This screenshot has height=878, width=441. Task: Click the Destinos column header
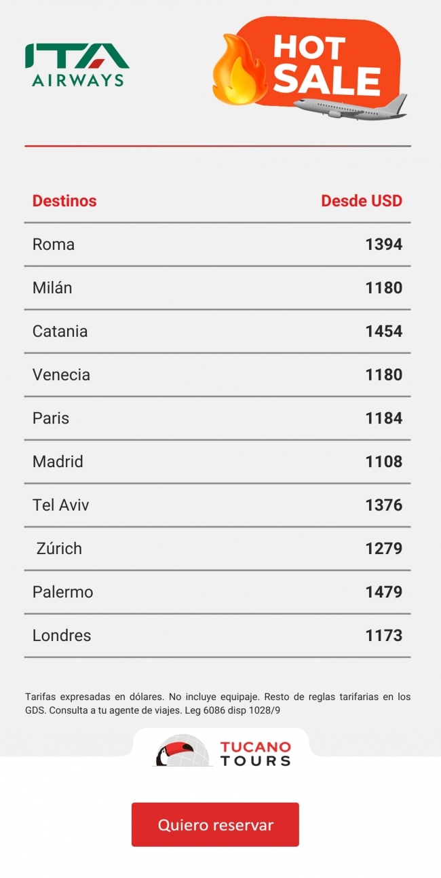pos(64,201)
